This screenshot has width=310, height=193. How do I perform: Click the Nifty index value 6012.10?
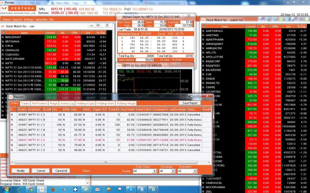56,9
